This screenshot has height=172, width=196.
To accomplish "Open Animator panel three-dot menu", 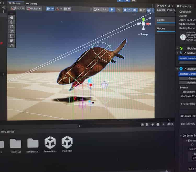I will tap(172, 6).
